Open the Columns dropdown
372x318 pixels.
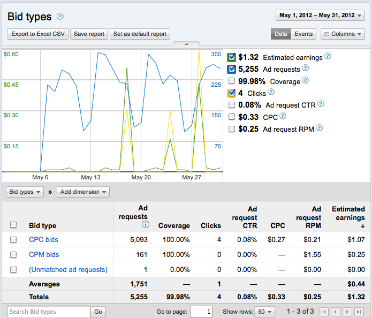pyautogui.click(x=343, y=34)
